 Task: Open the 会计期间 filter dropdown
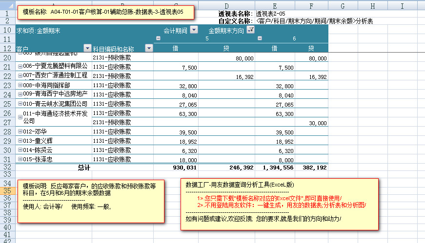[x=194, y=30]
